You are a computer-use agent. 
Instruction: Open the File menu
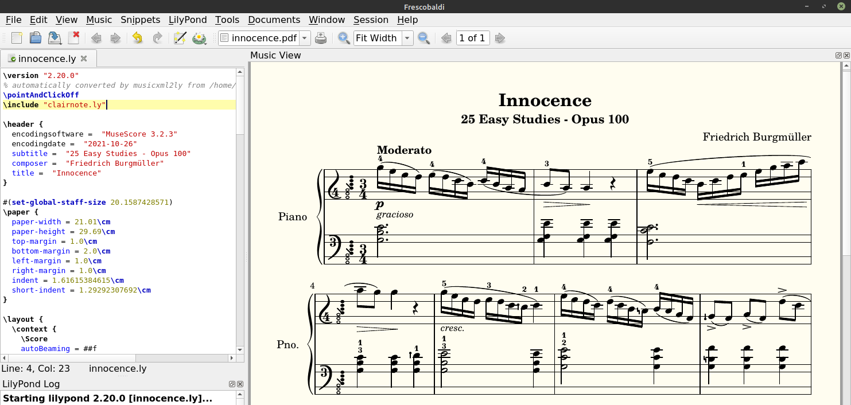[x=13, y=20]
